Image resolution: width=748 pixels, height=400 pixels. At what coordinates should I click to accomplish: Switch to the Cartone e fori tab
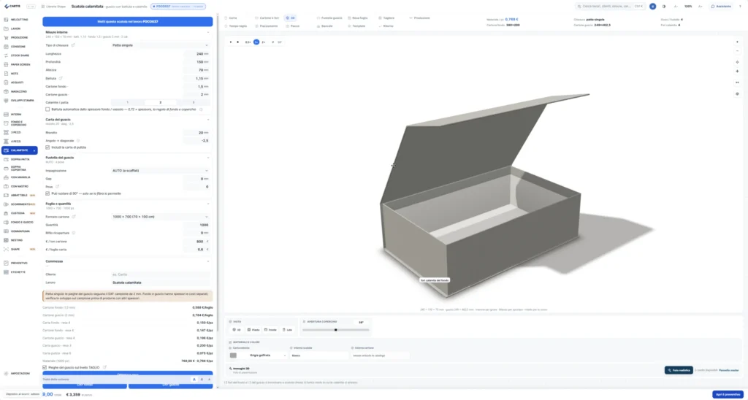click(266, 18)
